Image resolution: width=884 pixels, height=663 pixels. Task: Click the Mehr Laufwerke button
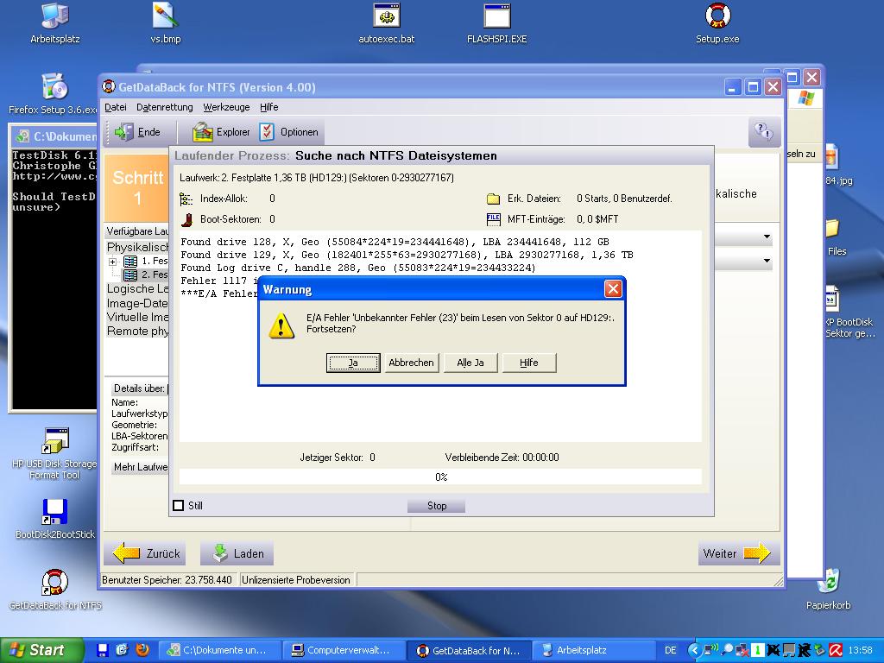(140, 467)
